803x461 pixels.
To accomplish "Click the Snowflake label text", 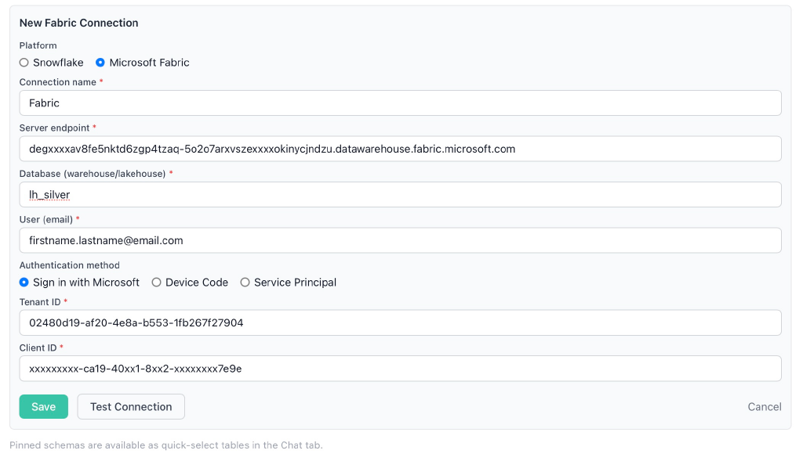I will 58,63.
